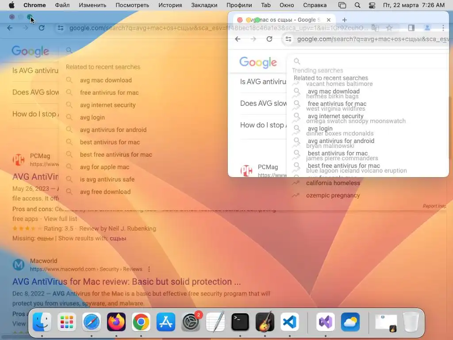Select trending search 'ozempic pregnancy'
Image resolution: width=453 pixels, height=340 pixels.
333,195
